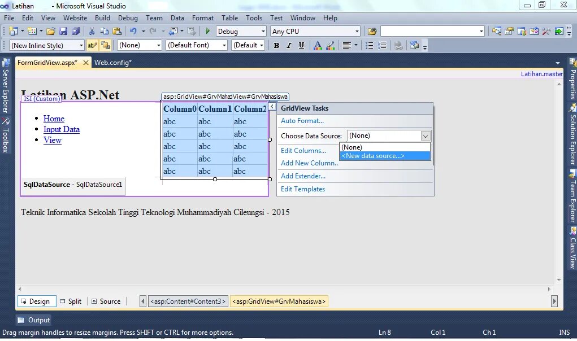This screenshot has width=577, height=341.
Task: Switch to Source view tab
Action: 106,301
